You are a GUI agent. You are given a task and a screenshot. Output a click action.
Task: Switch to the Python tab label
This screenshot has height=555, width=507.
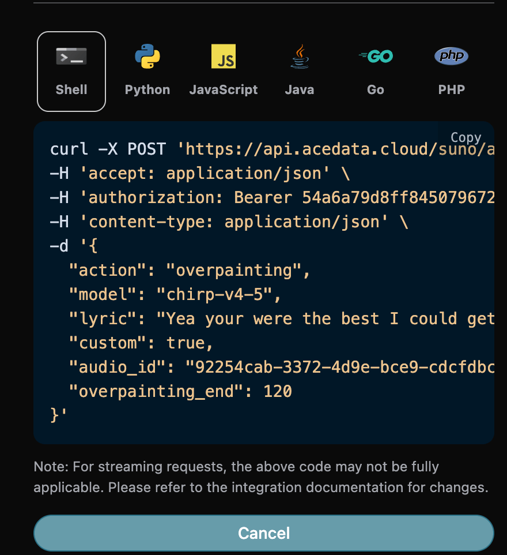pyautogui.click(x=147, y=90)
